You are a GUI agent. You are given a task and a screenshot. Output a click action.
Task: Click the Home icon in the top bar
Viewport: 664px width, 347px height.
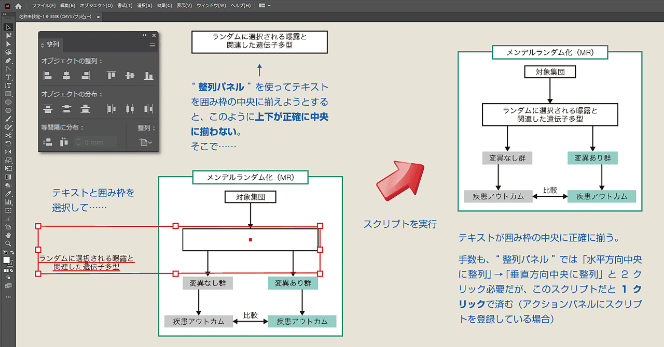[x=18, y=5]
